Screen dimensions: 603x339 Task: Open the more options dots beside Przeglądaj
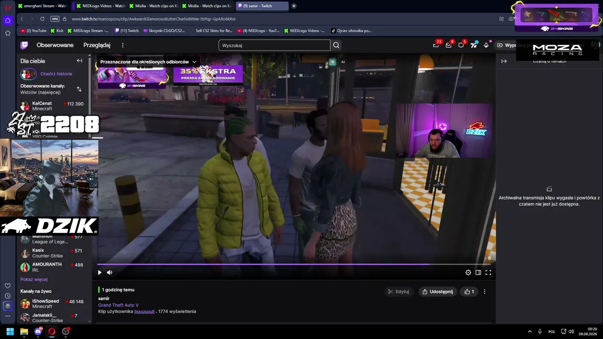123,45
